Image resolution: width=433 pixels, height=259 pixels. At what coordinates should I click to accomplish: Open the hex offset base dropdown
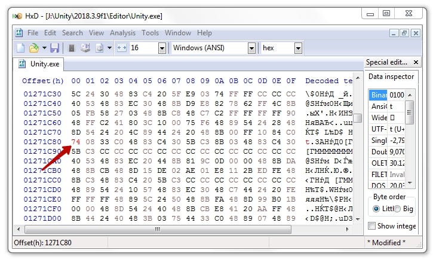298,48
